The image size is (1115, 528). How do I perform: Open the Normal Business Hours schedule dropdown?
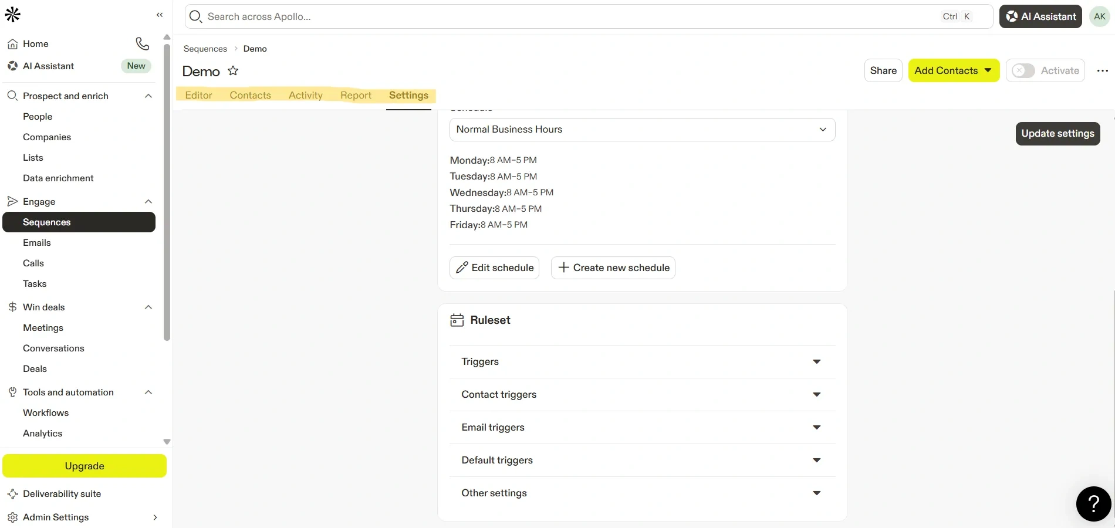[x=641, y=130]
